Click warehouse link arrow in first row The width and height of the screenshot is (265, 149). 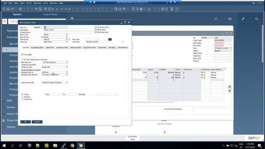(202, 72)
